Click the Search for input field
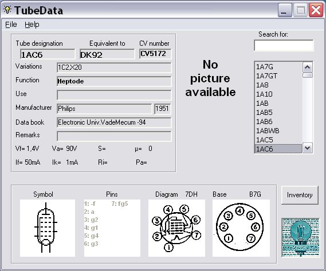The width and height of the screenshot is (326, 271). 284,45
